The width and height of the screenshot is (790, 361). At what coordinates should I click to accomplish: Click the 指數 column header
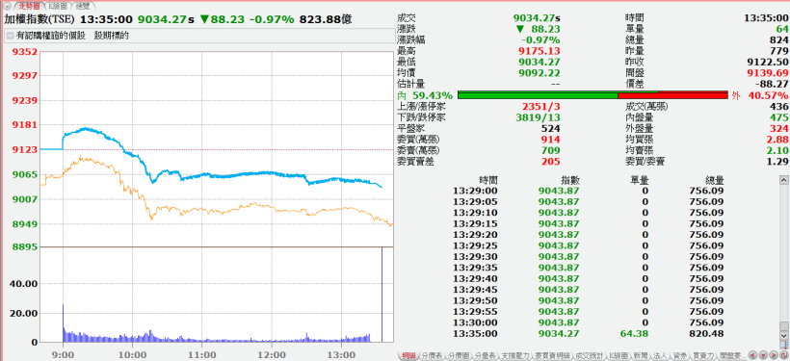(x=569, y=180)
